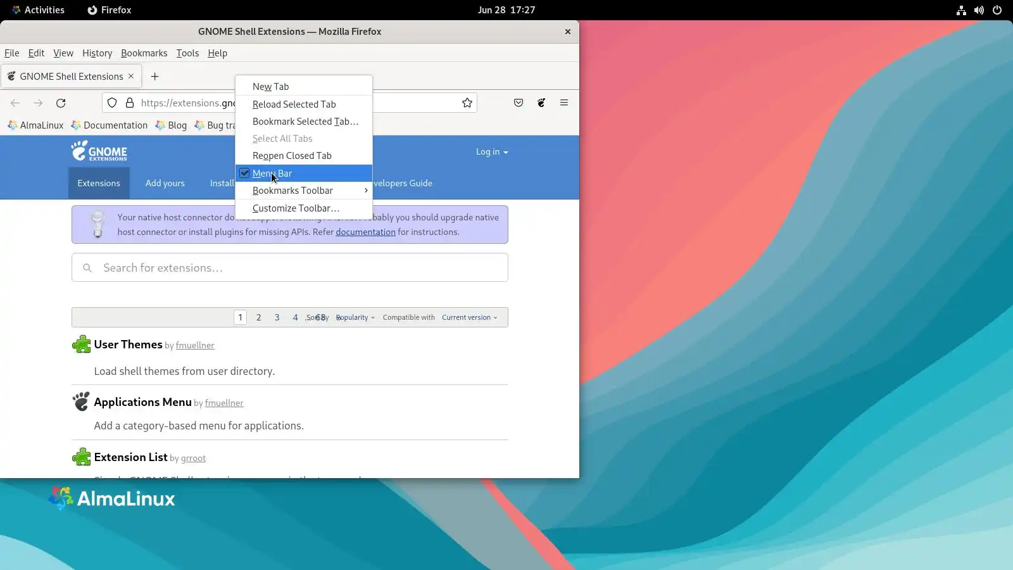Click the GNOME Extensions logo on the page
Viewport: 1013px width, 570px height.
(x=99, y=151)
